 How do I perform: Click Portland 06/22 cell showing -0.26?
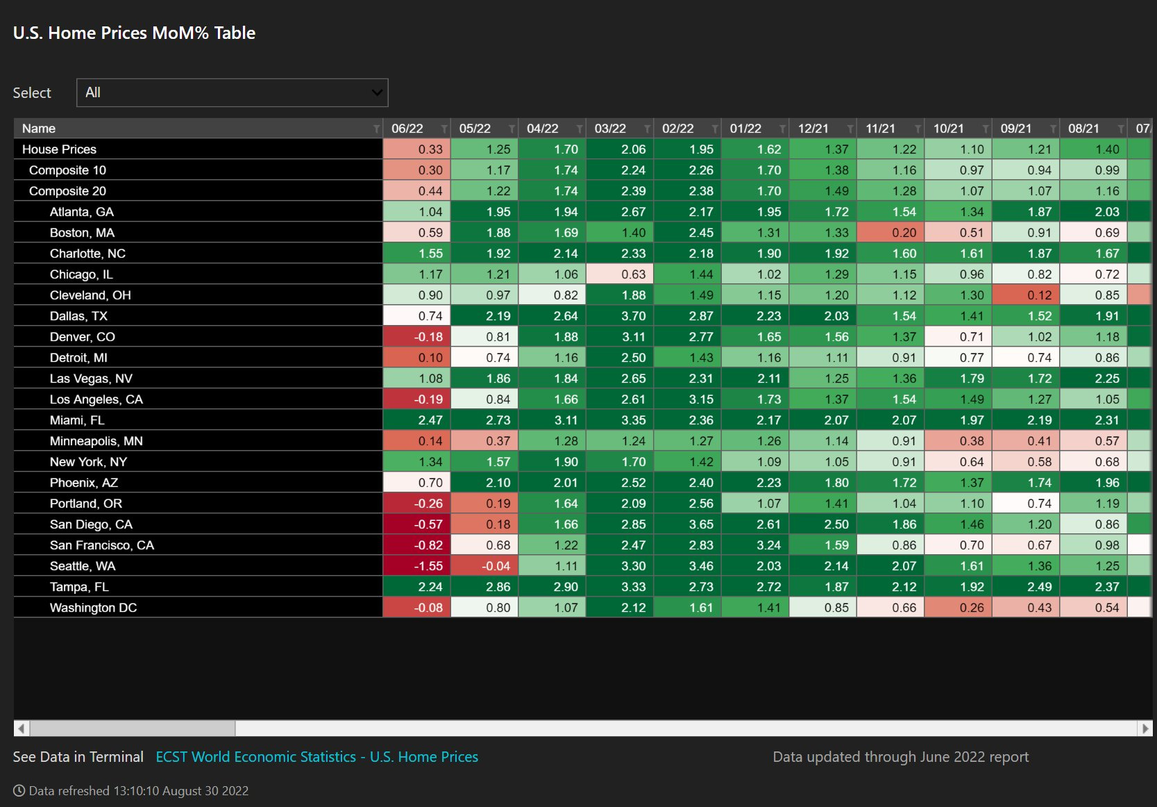pyautogui.click(x=417, y=504)
